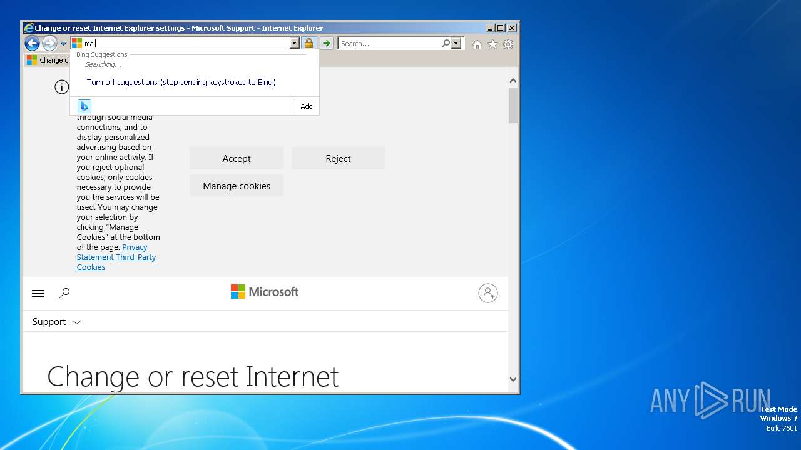Screen dimensions: 801x450
Task: Click the Microsoft favicon in address bar
Action: click(77, 43)
